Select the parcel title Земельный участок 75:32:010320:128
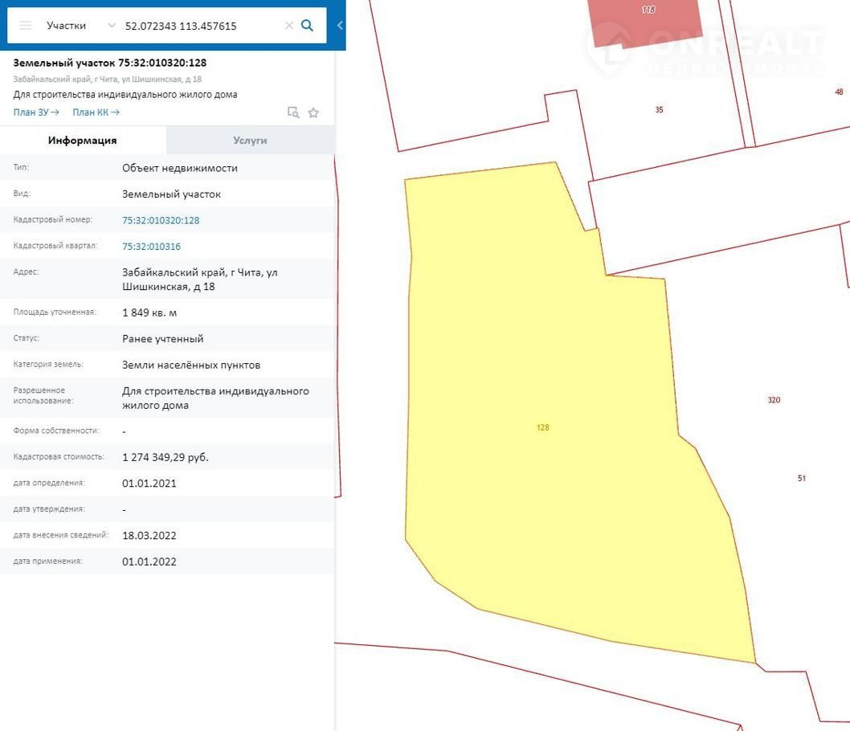This screenshot has width=850, height=731. click(x=109, y=63)
